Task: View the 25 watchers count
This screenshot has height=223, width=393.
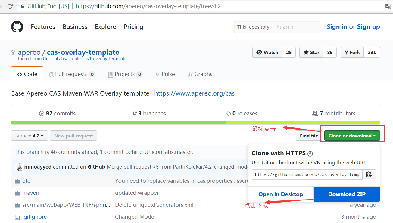Action: (x=289, y=52)
